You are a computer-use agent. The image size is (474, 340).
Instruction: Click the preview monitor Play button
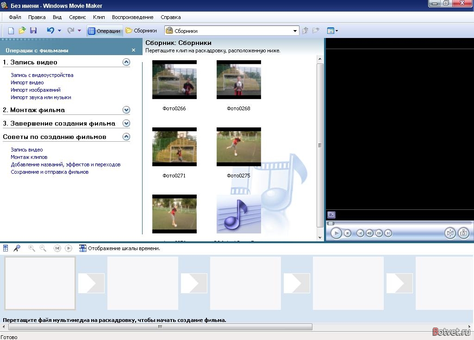pyautogui.click(x=336, y=233)
